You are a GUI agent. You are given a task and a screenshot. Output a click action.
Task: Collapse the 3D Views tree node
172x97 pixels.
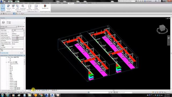click(6, 62)
